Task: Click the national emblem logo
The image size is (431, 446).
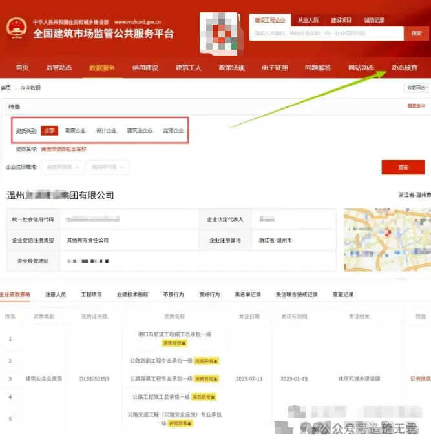Action: pos(17,28)
